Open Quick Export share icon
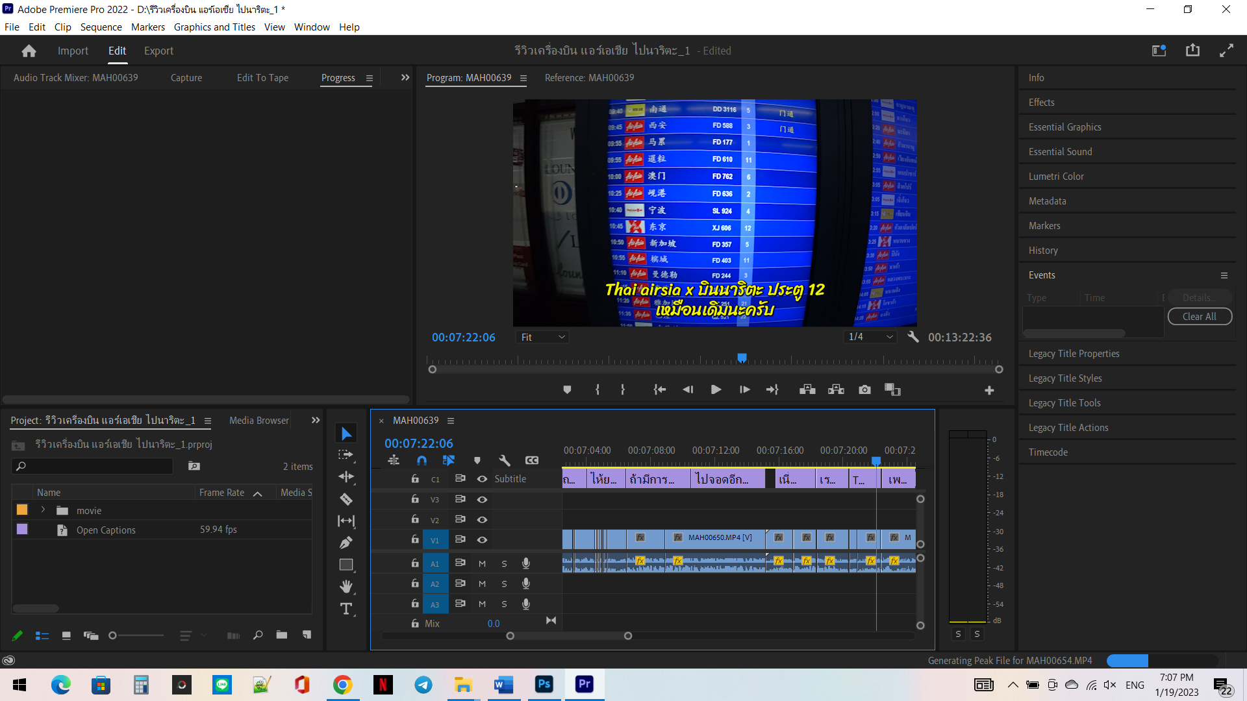Screen dimensions: 1247x701 [1192, 51]
